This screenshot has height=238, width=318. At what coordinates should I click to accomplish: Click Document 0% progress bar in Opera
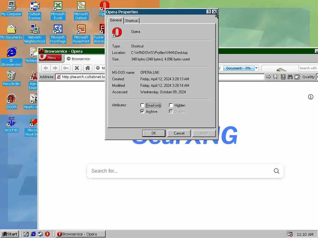pos(239,68)
